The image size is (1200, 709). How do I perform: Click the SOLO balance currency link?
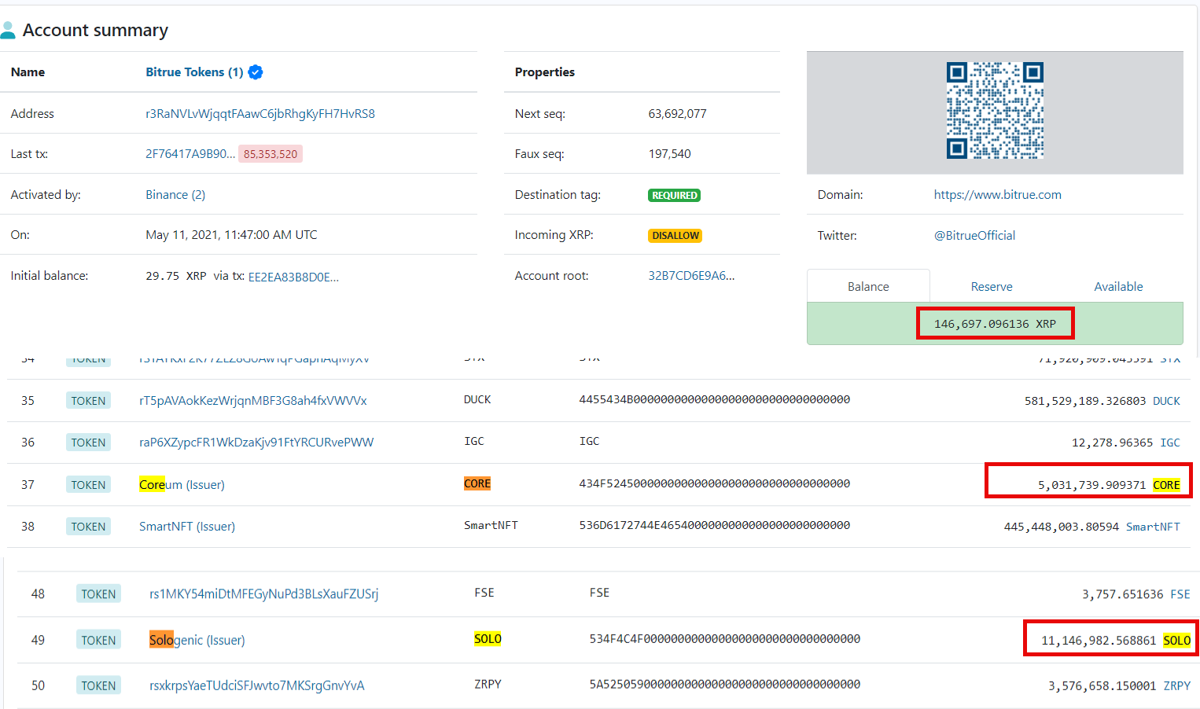(x=1176, y=641)
